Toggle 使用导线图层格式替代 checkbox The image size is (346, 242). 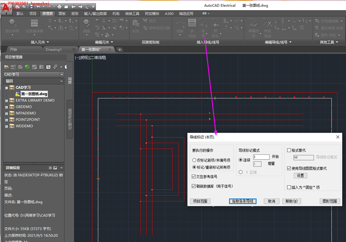pyautogui.click(x=306, y=168)
